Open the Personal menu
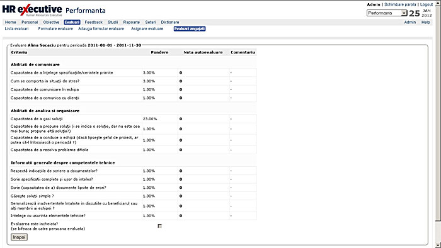 (30, 22)
